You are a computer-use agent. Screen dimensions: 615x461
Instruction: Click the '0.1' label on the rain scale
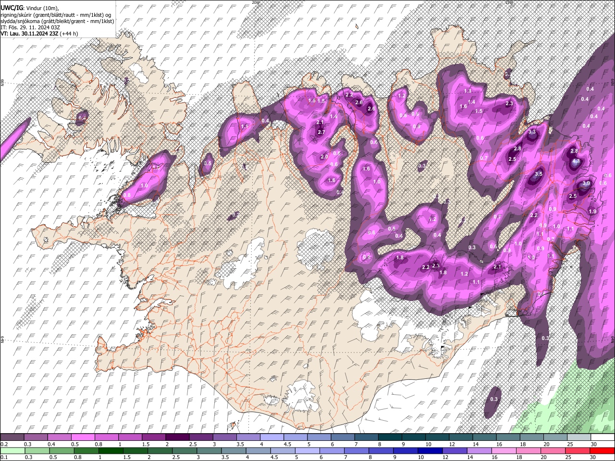[4, 457]
